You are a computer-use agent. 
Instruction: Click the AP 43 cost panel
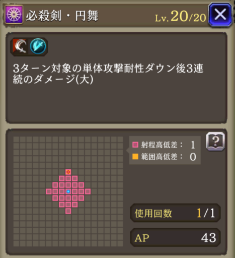[x=175, y=237]
